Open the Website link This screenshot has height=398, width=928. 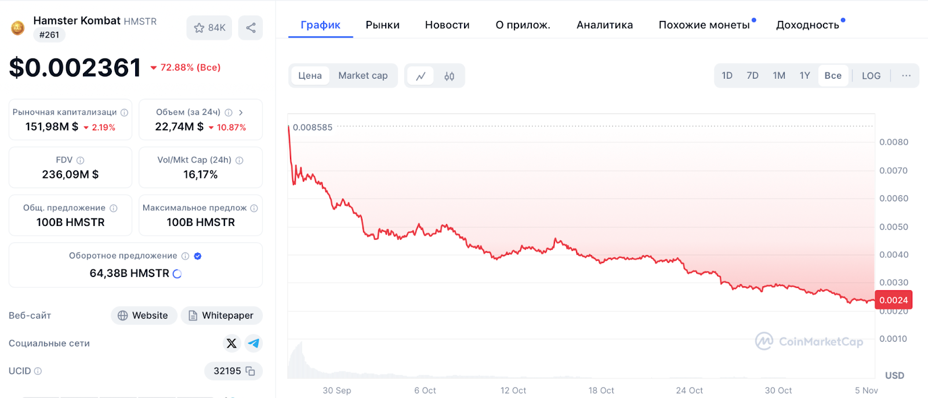[144, 316]
